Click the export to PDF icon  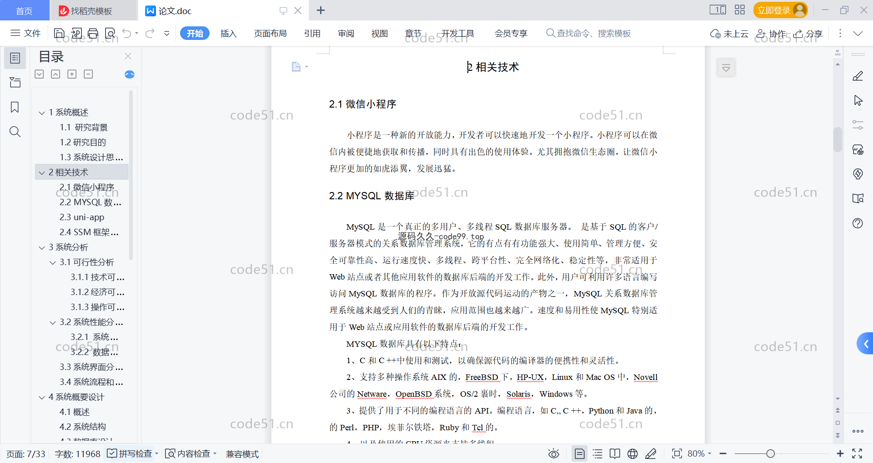[x=76, y=33]
